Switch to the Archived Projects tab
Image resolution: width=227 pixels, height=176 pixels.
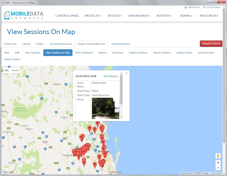[121, 44]
